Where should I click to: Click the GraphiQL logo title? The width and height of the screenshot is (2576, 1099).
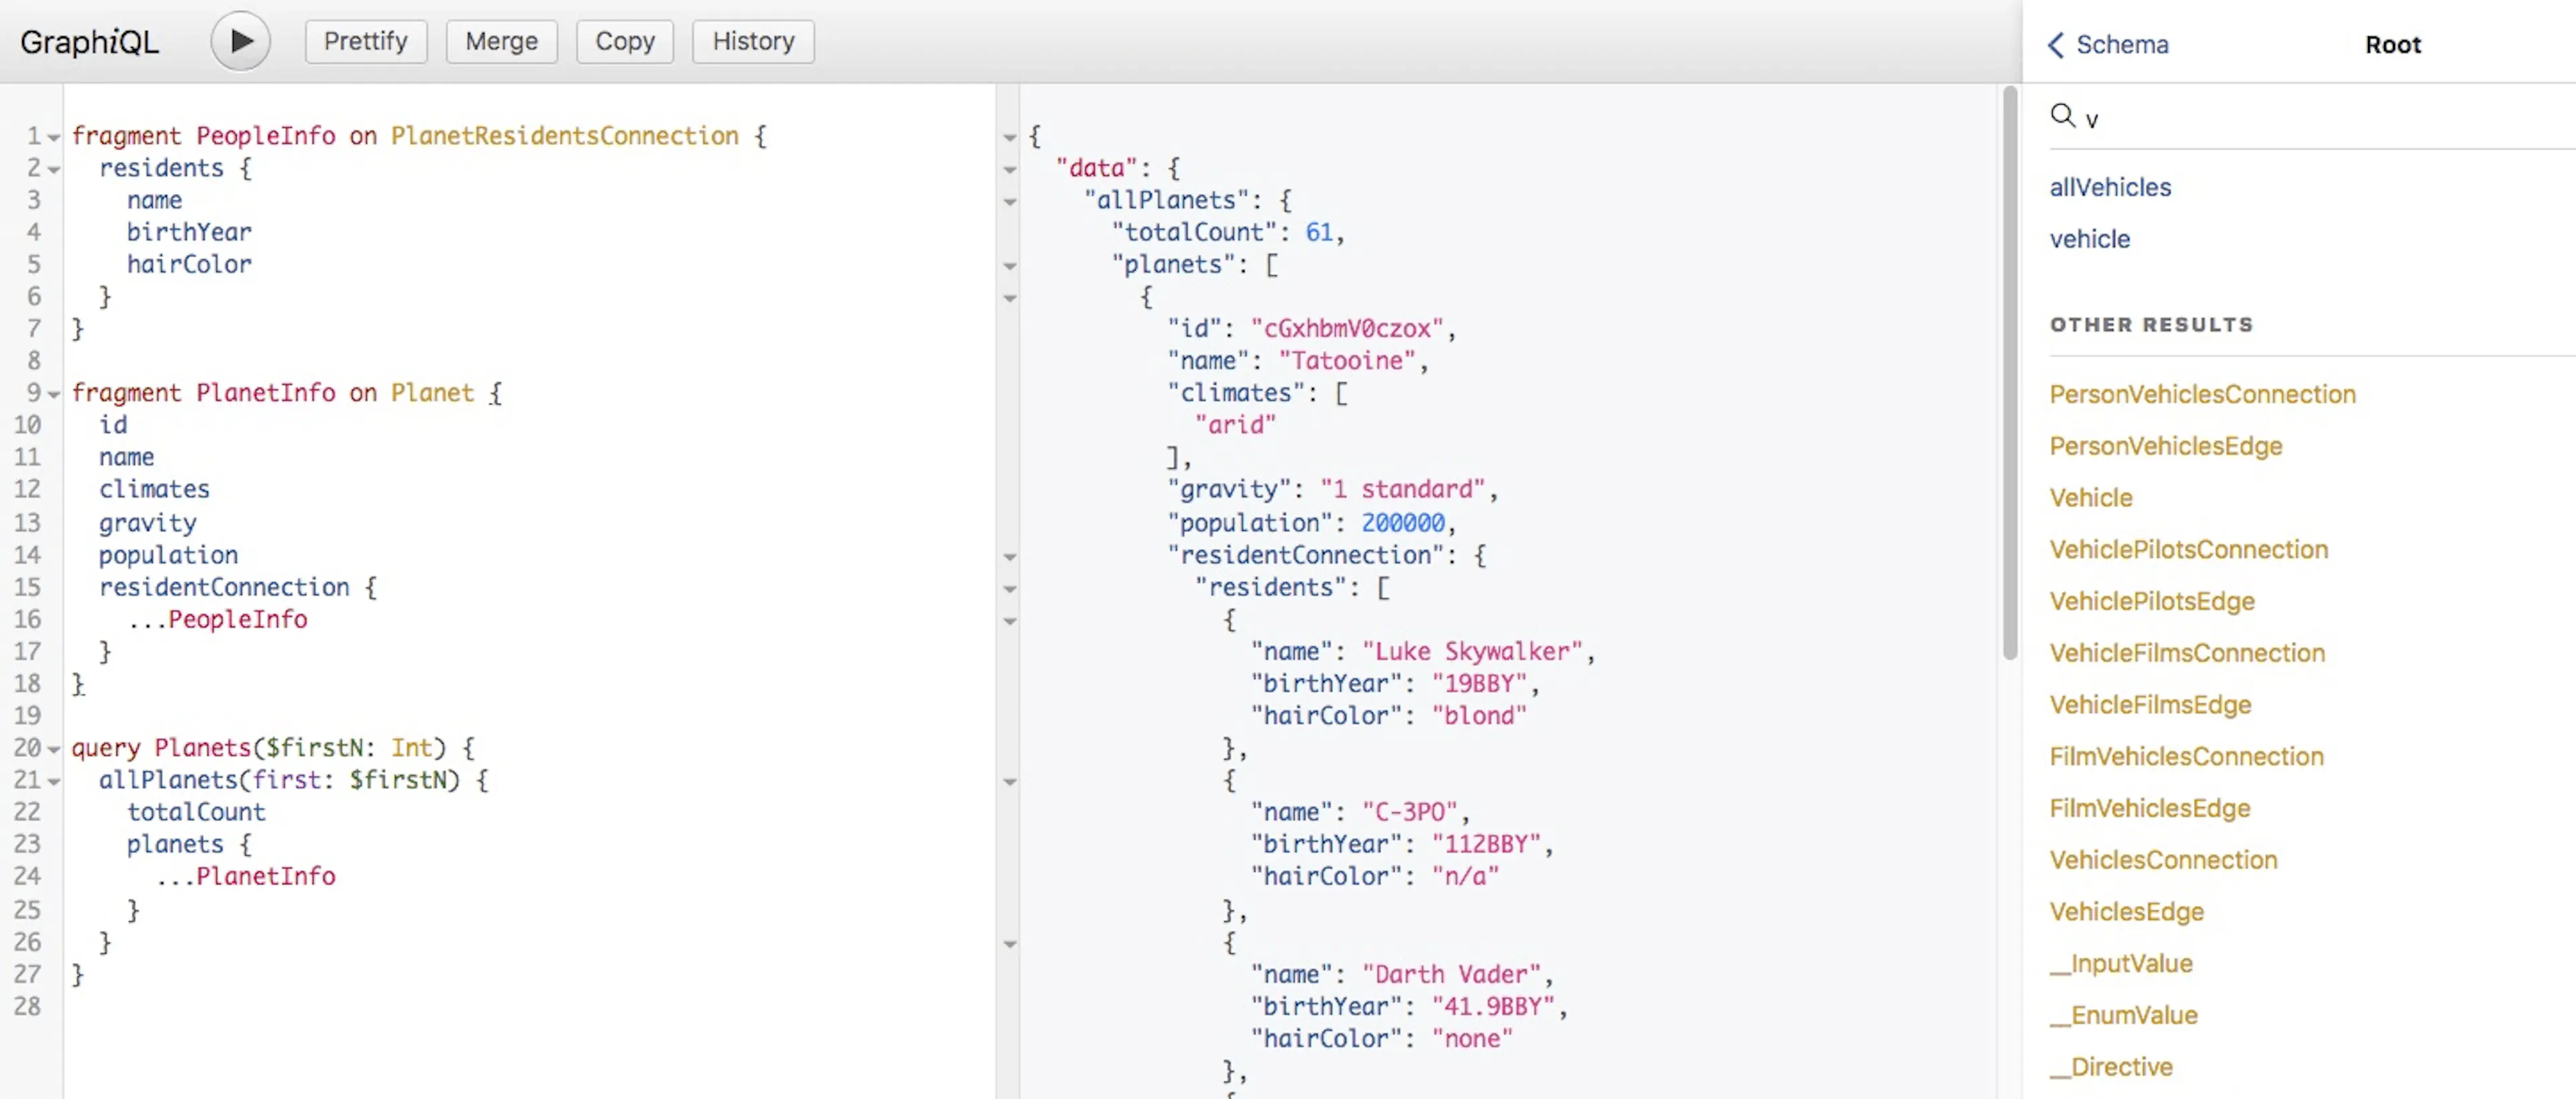(89, 41)
